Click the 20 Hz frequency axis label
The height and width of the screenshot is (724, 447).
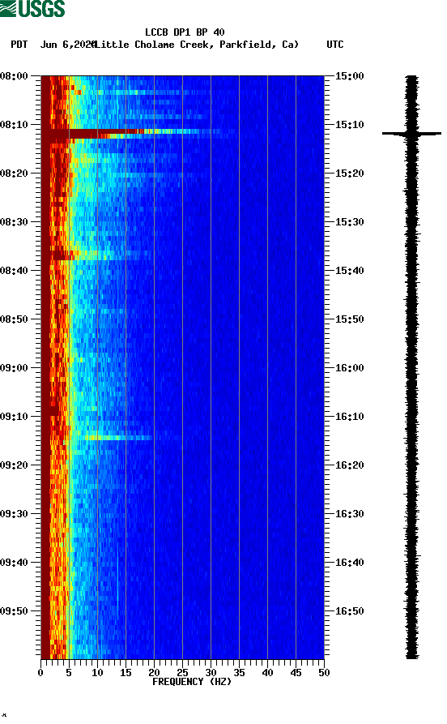(x=154, y=673)
